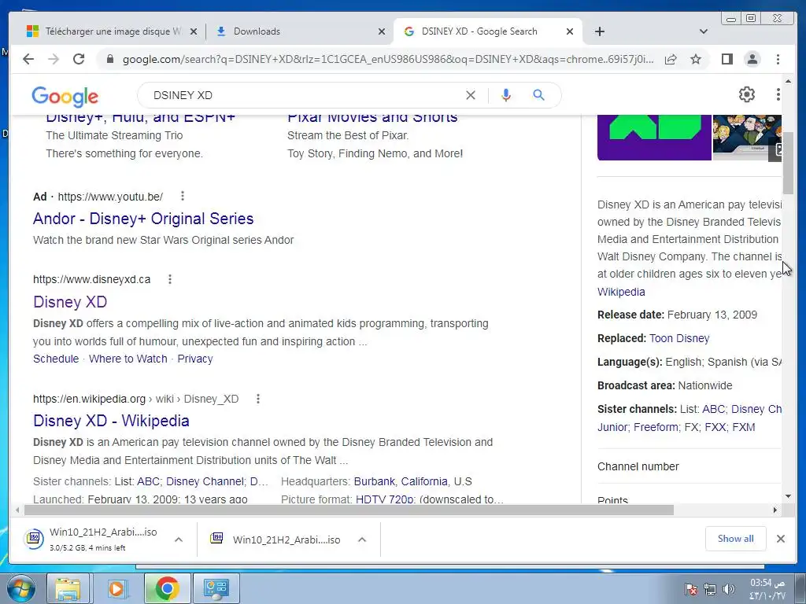Click scrollbar down arrow
The image size is (806, 604).
pyautogui.click(x=788, y=495)
